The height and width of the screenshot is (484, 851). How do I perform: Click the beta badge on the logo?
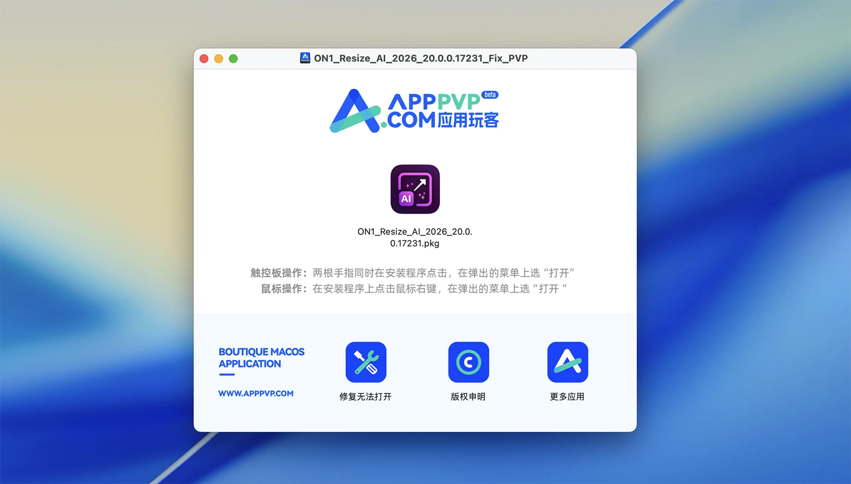point(490,95)
